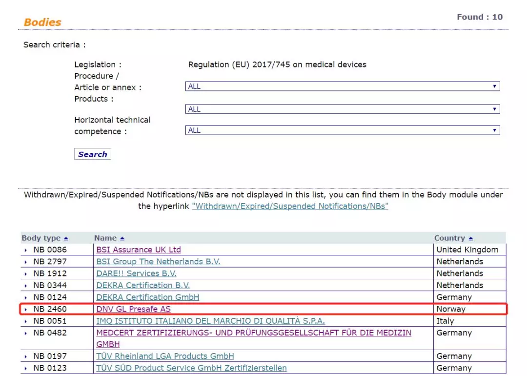
Task: Expand the NB 0197 row arrow
Action: tap(25, 356)
